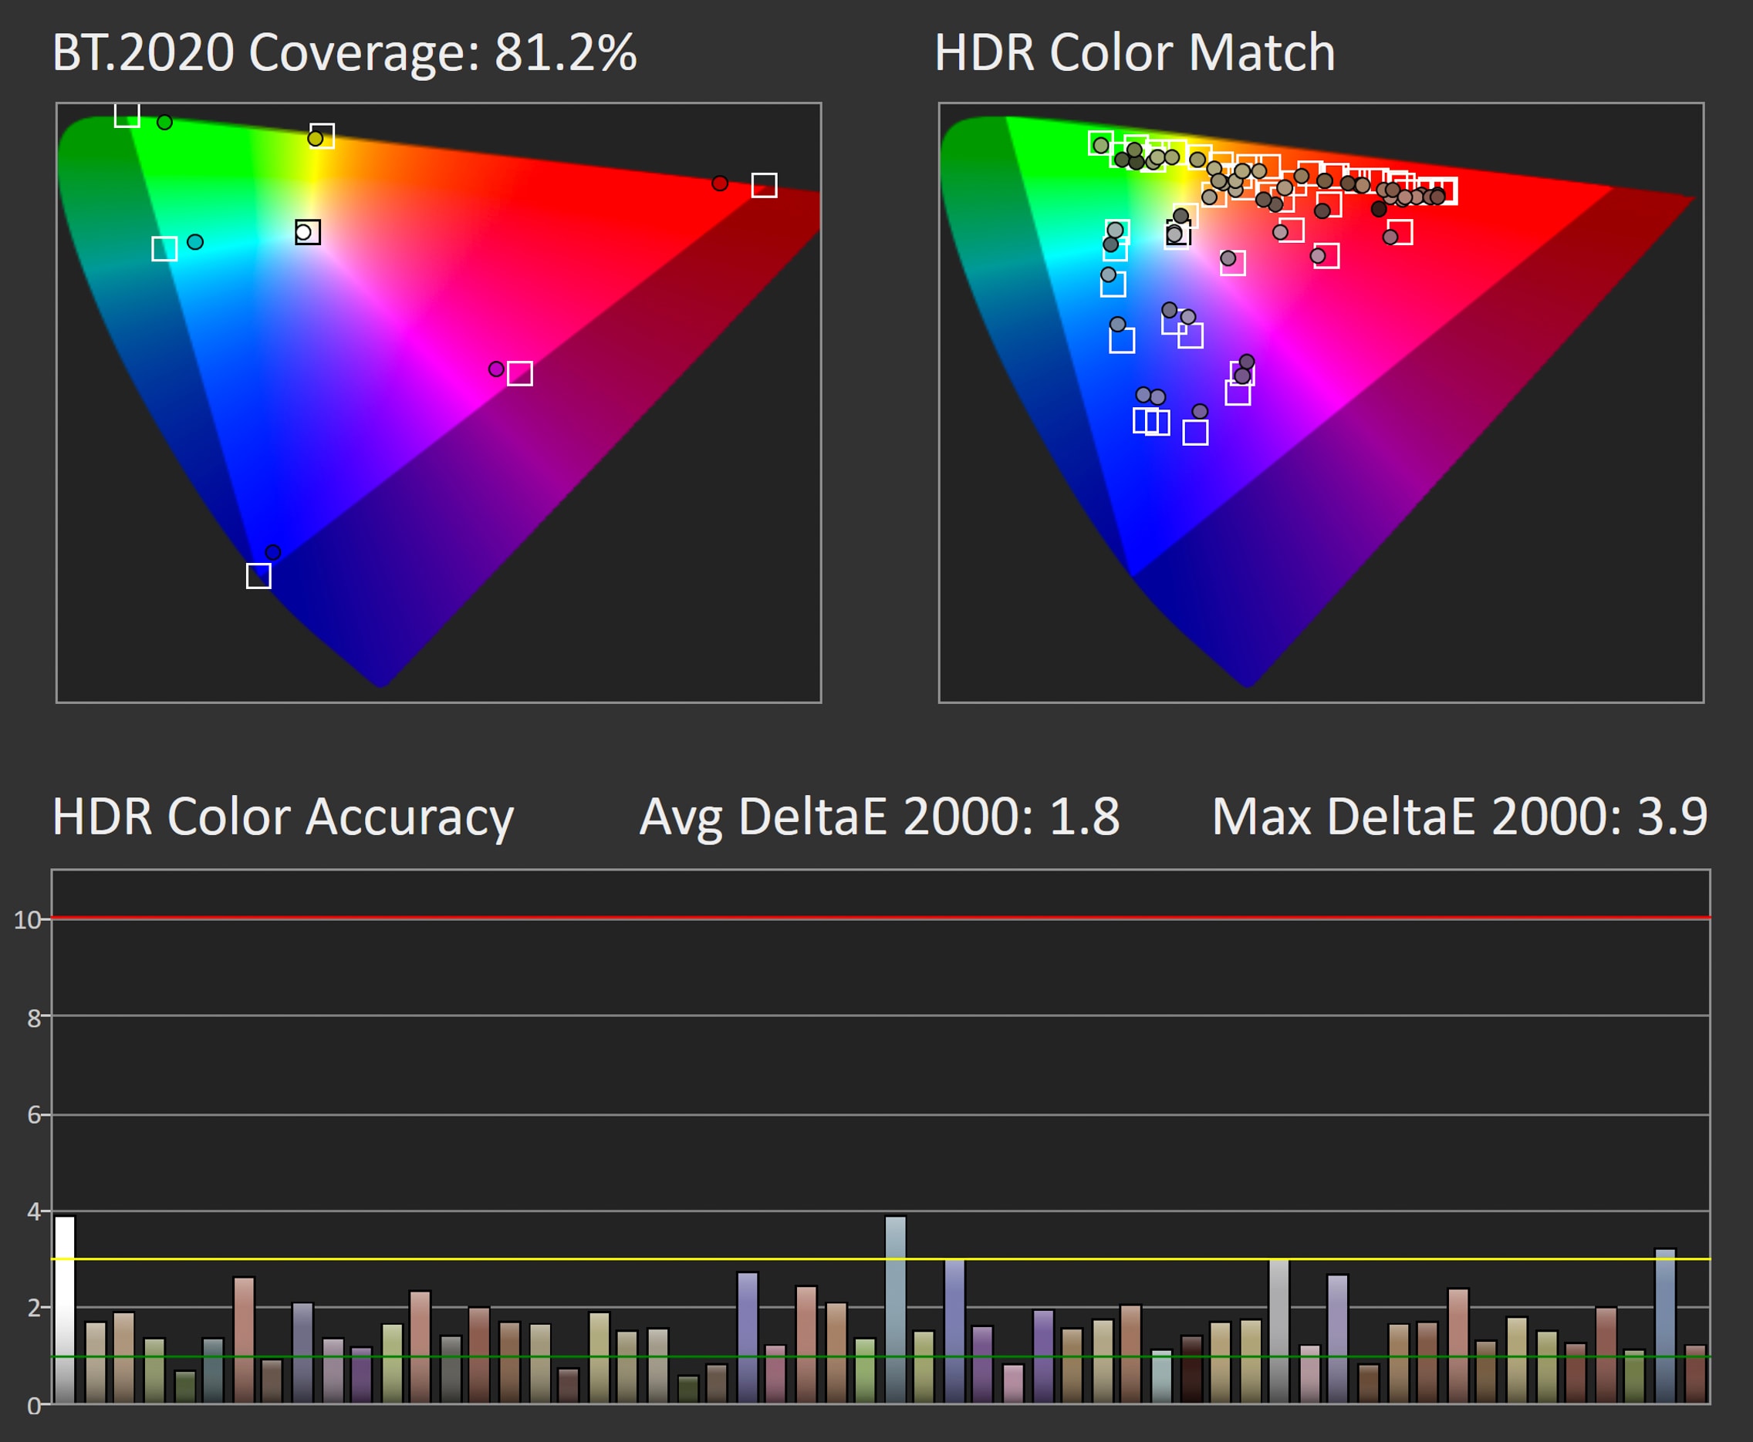Click the blue target square in BT.2020 chart
The height and width of the screenshot is (1442, 1753).
[x=258, y=575]
